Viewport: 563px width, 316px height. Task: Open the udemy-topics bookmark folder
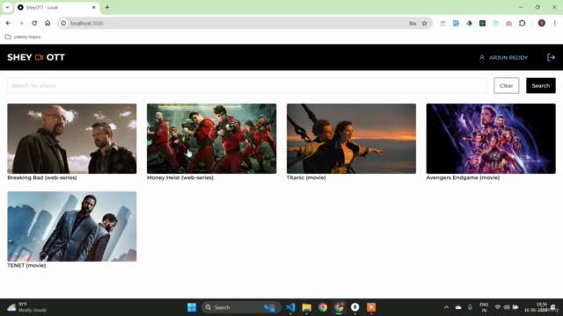tap(23, 37)
